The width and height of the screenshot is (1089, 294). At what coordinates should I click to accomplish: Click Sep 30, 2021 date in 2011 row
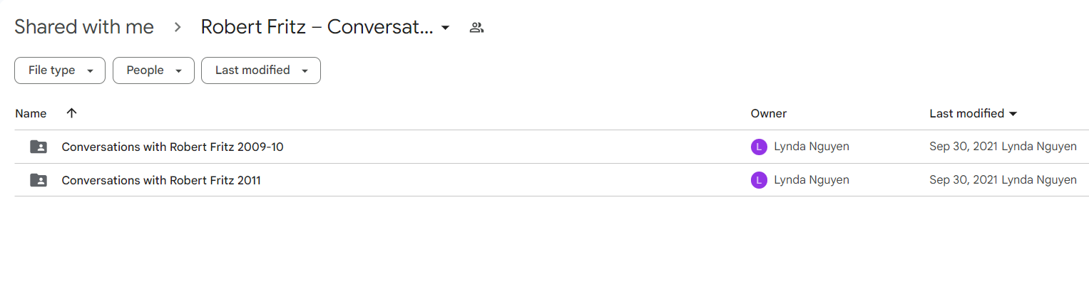[963, 180]
